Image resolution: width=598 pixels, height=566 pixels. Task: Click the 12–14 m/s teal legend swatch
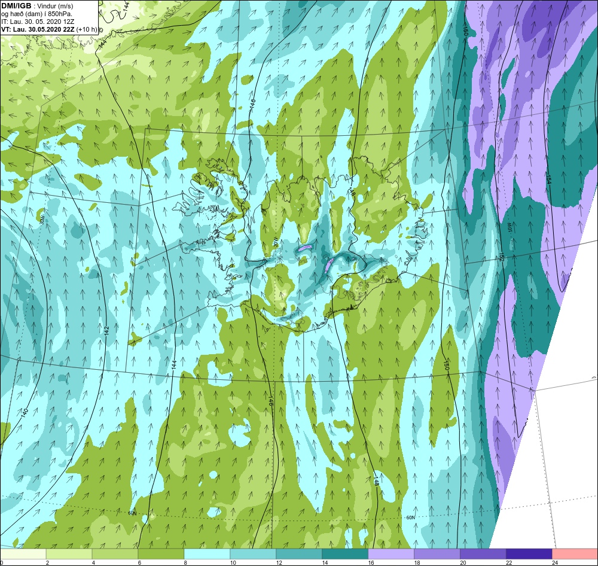(299, 554)
